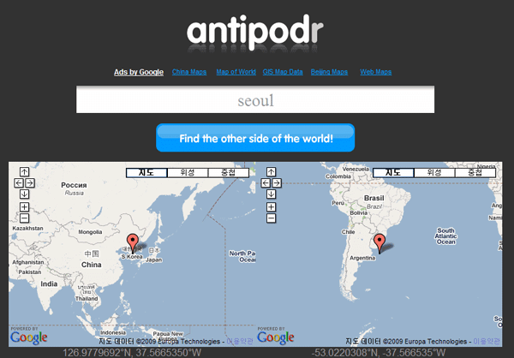Open the Ads by Google link
514x358 pixels.
(x=139, y=72)
